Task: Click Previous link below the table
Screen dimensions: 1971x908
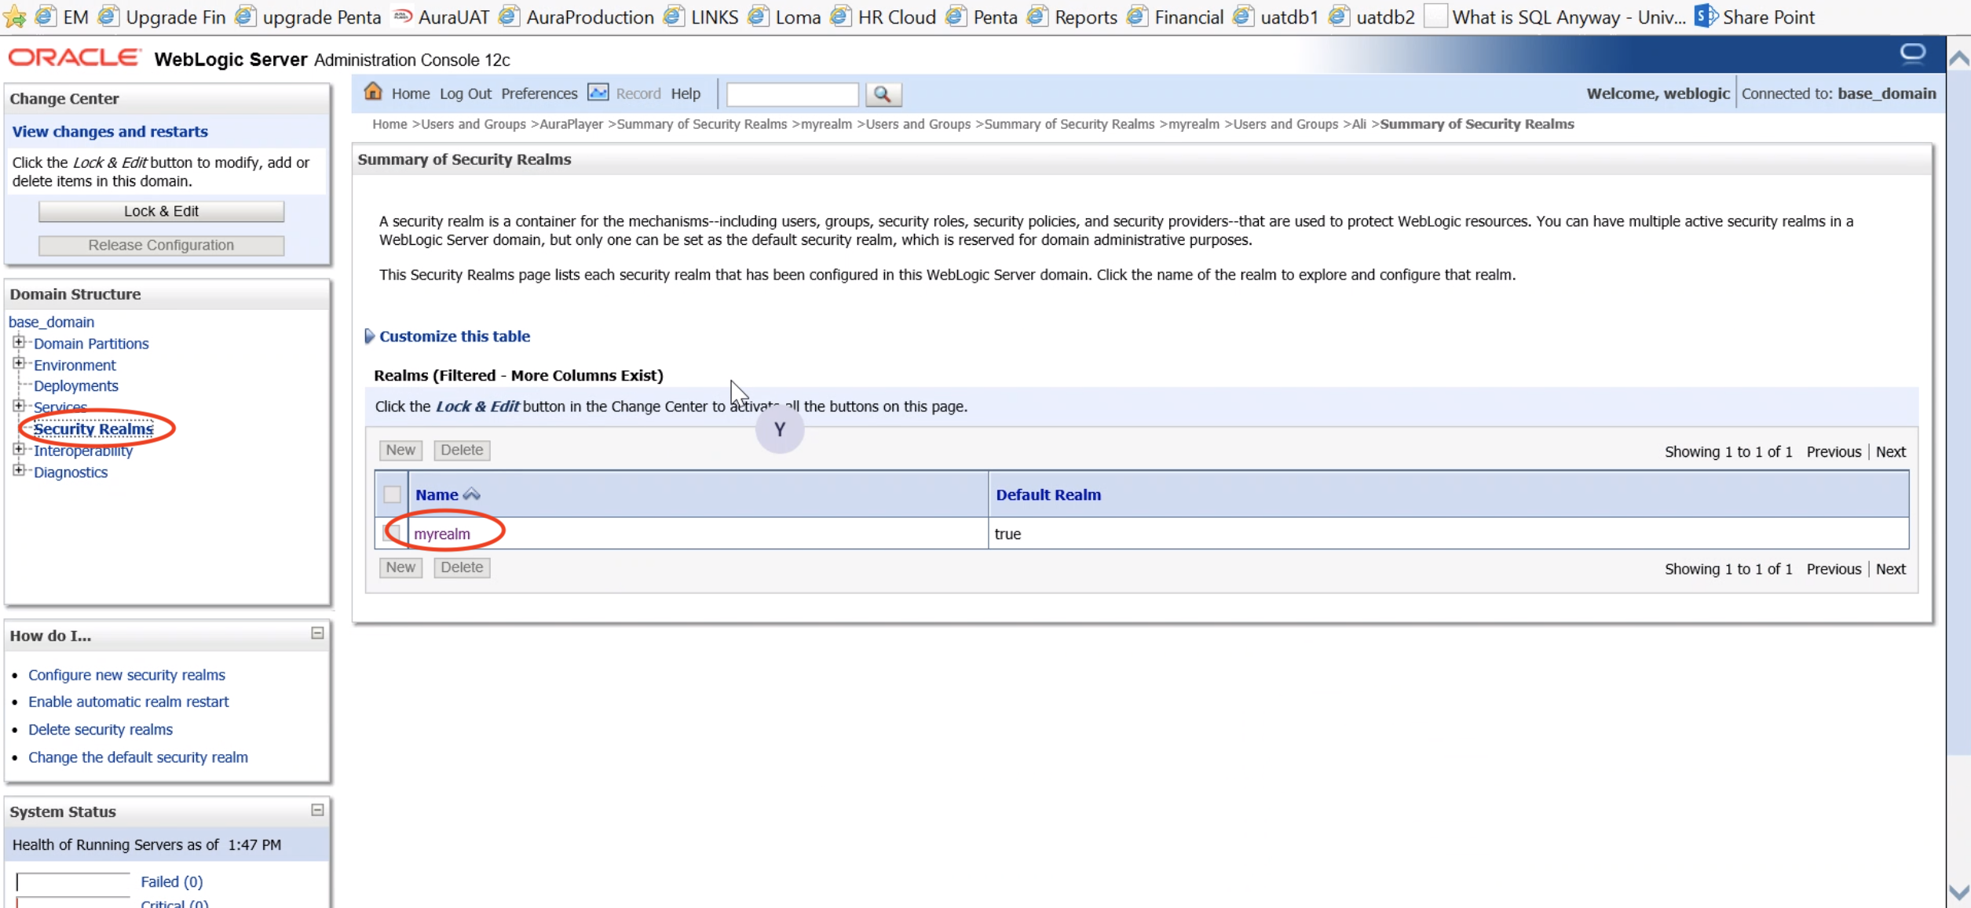Action: tap(1834, 569)
